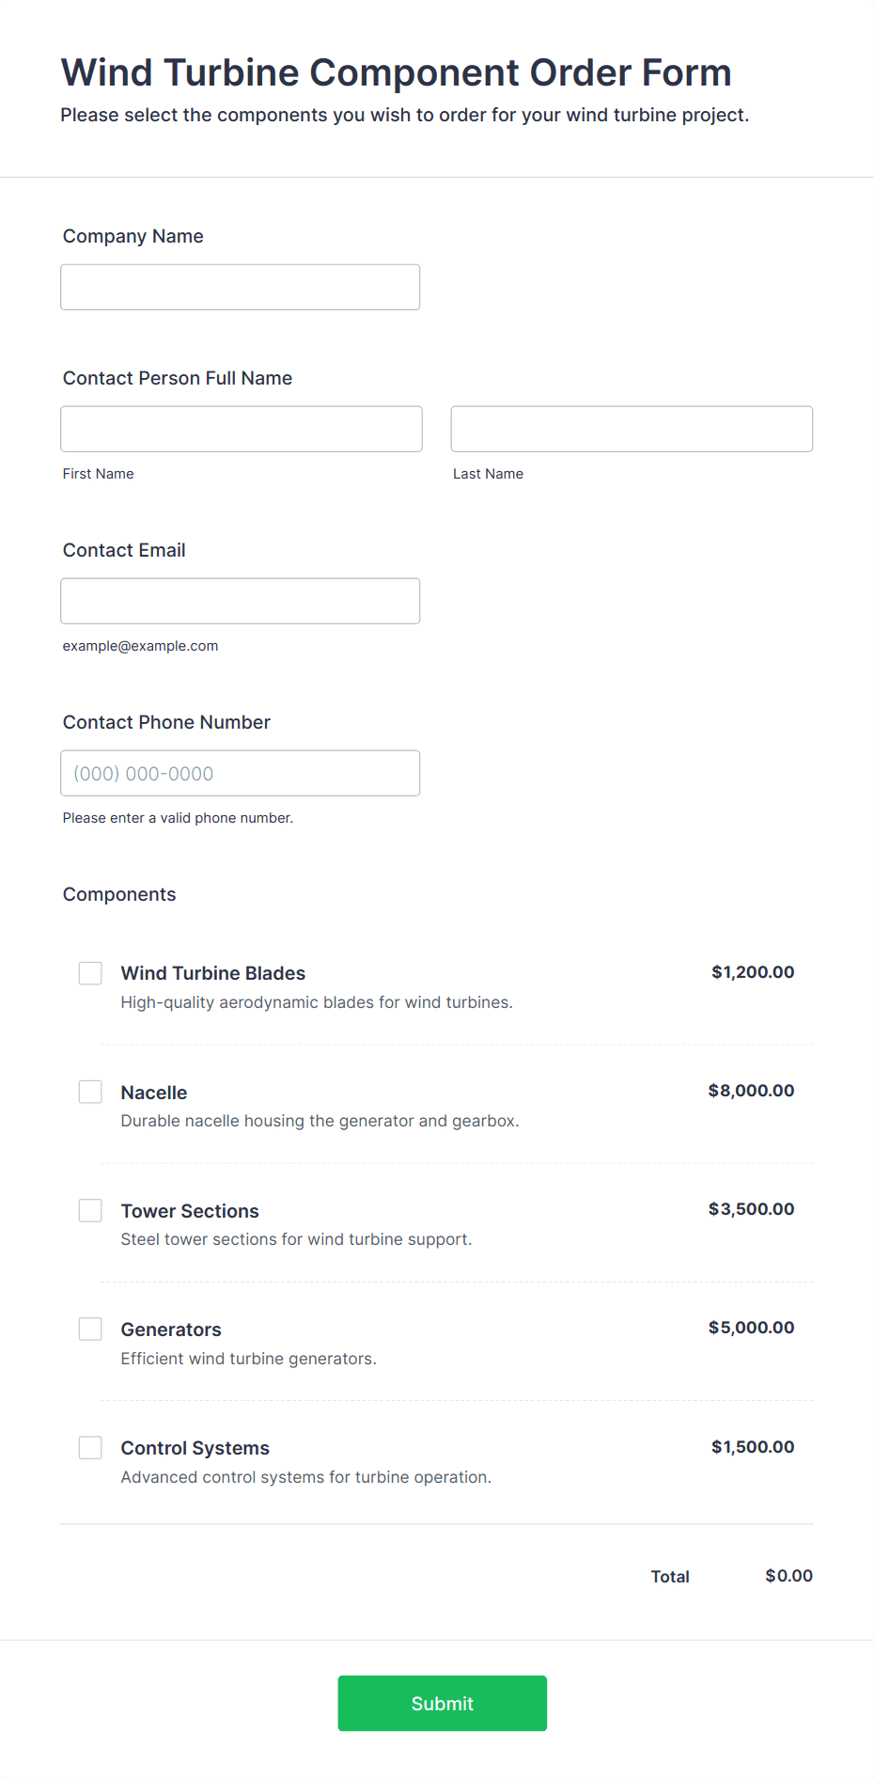Click the $0.00 total amount

(x=789, y=1576)
